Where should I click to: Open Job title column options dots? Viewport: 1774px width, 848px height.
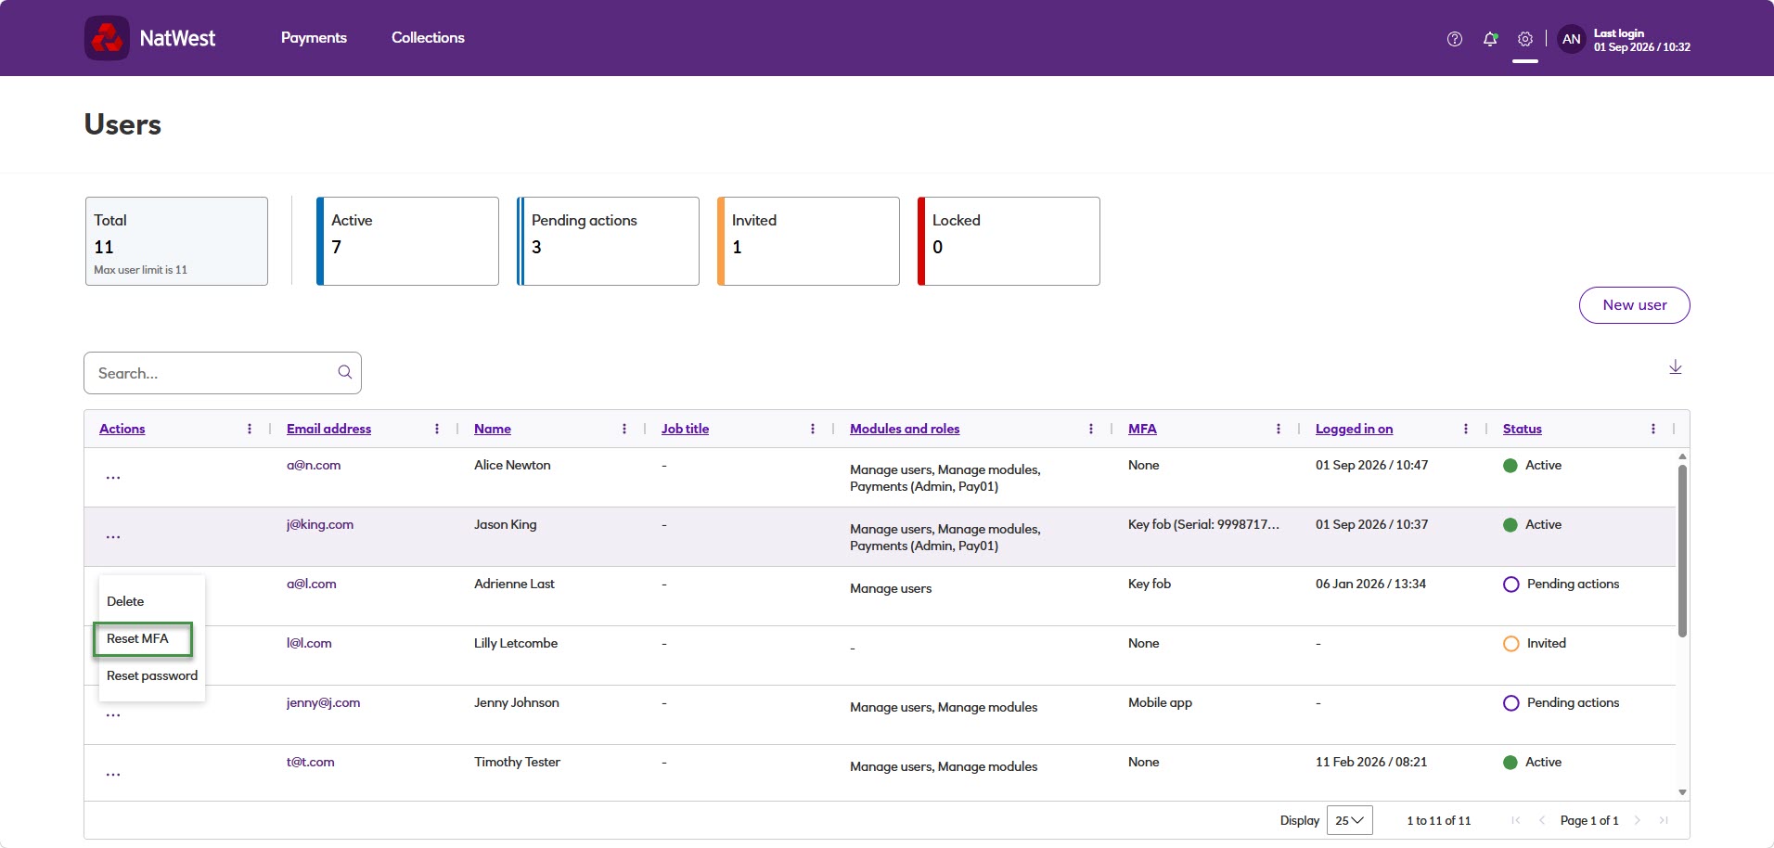tap(813, 429)
